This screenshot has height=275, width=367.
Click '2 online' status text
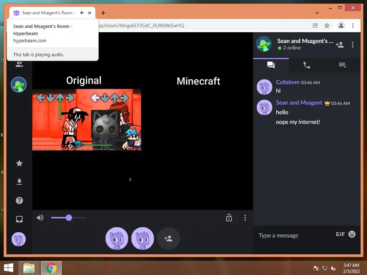[x=292, y=48]
